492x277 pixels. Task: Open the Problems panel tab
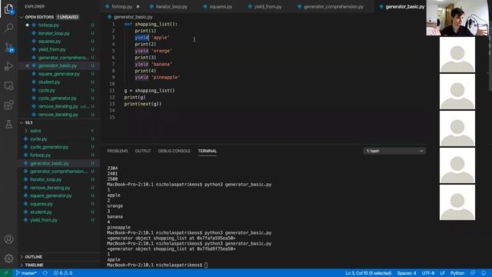(x=118, y=151)
